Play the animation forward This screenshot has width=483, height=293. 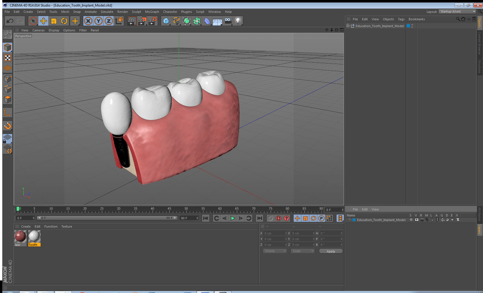click(x=233, y=218)
